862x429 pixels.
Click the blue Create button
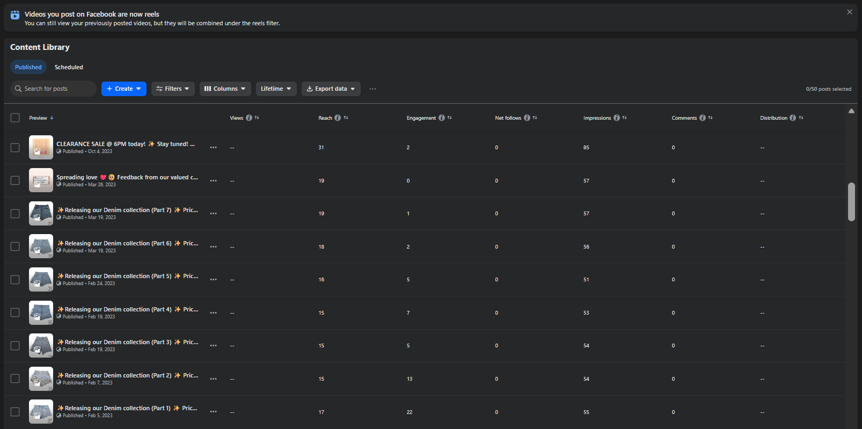pos(124,89)
